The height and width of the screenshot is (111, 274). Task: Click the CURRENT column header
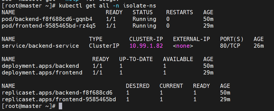[171, 86]
